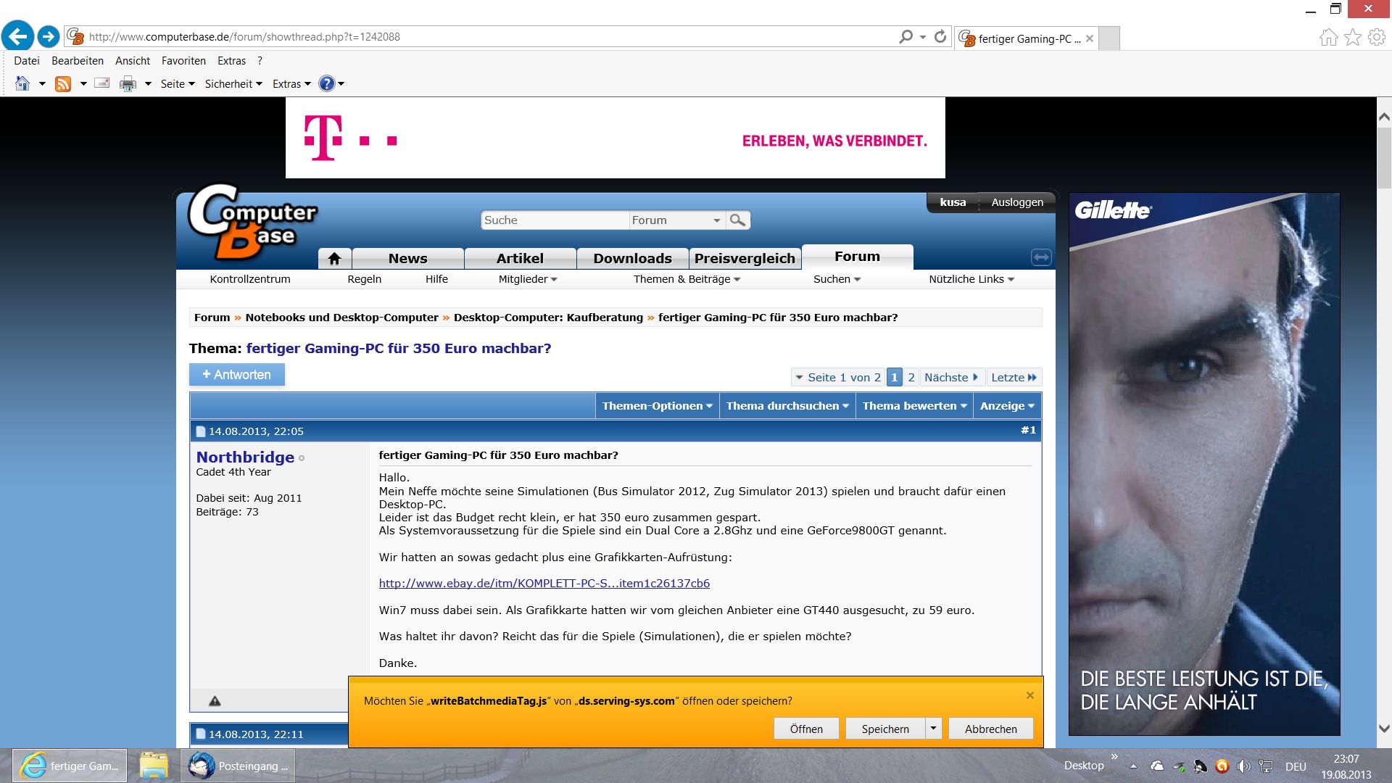Open the Forum search scope dropdown
Viewport: 1392px width, 783px height.
(x=676, y=220)
